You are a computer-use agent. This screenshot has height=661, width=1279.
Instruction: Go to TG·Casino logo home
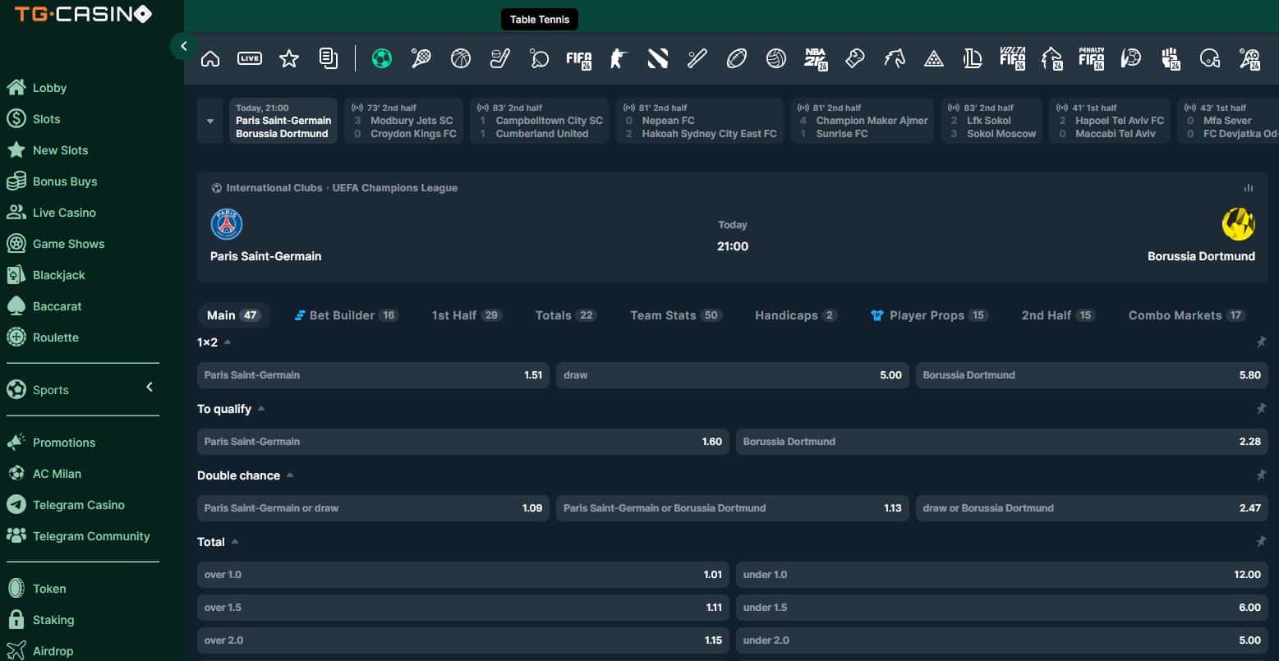[83, 14]
